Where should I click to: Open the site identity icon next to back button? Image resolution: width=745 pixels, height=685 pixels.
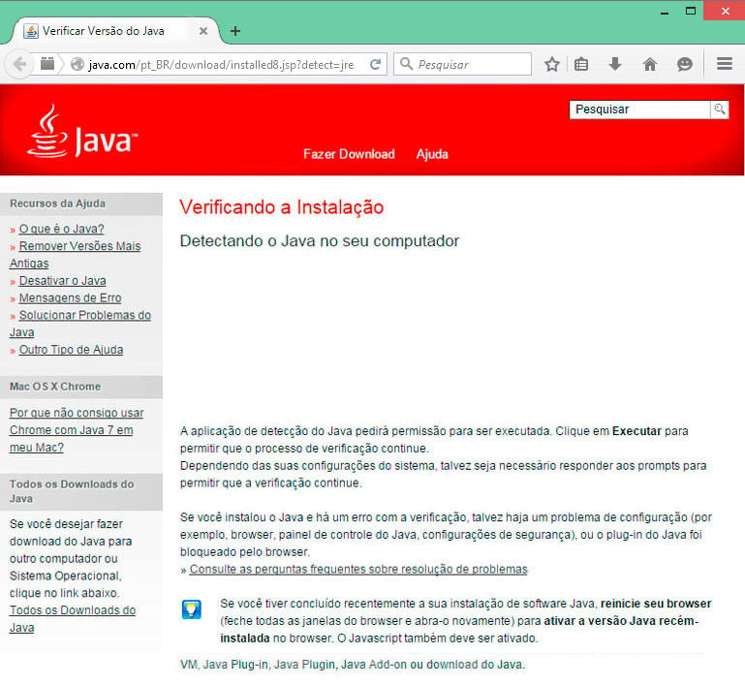pyautogui.click(x=47, y=64)
